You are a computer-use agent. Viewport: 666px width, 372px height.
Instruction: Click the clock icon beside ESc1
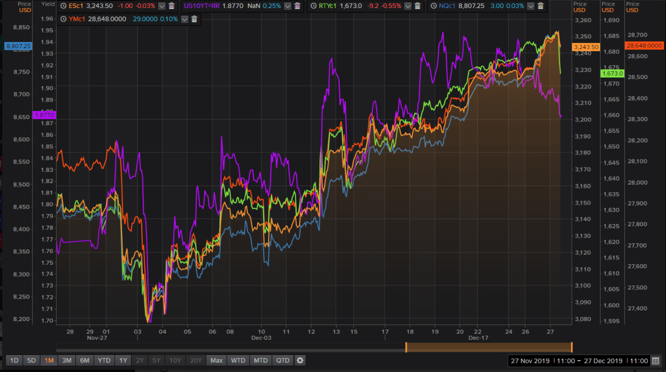click(x=64, y=6)
